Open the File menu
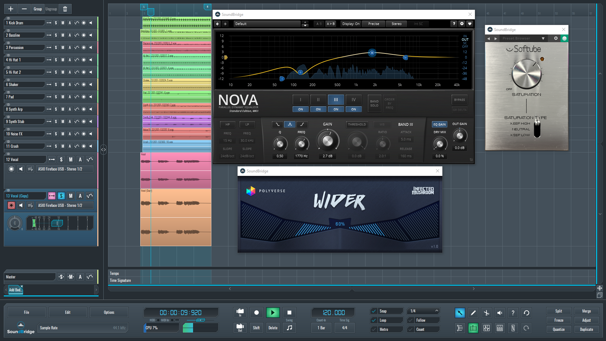Image resolution: width=606 pixels, height=341 pixels. [27, 312]
